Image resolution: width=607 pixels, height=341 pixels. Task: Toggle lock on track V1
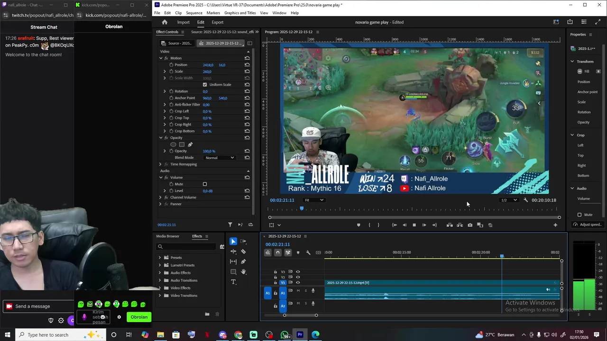(276, 283)
